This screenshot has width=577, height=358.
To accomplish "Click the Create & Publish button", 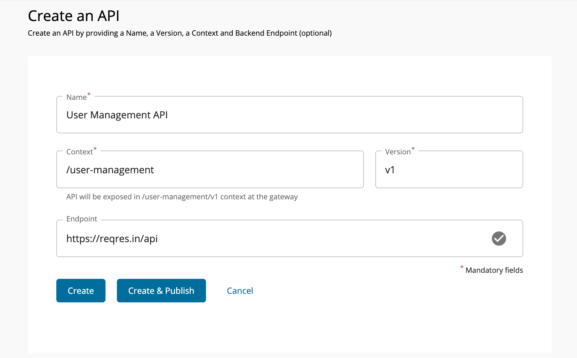I will [161, 291].
